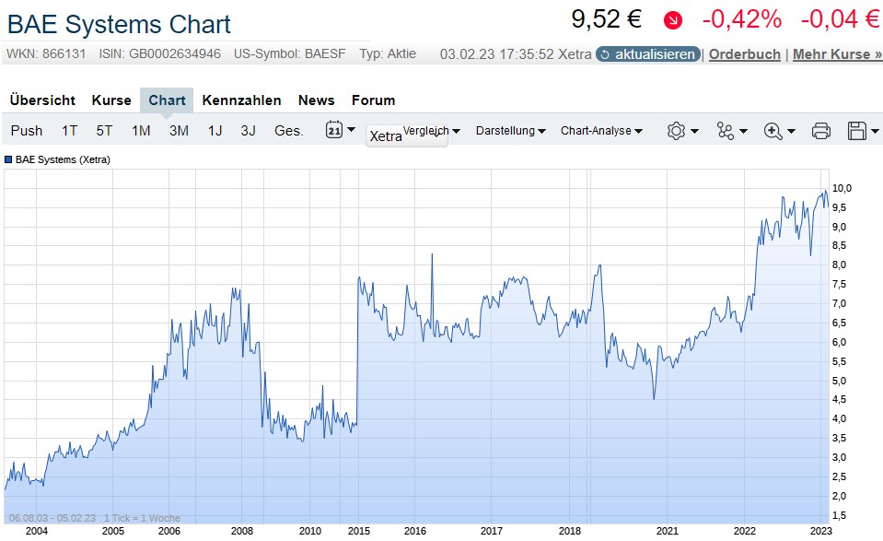Click the chart spike peak near 2016

point(432,254)
